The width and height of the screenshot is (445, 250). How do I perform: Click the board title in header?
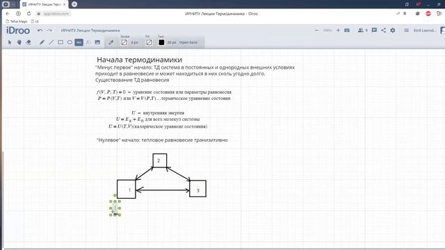pyautogui.click(x=90, y=31)
